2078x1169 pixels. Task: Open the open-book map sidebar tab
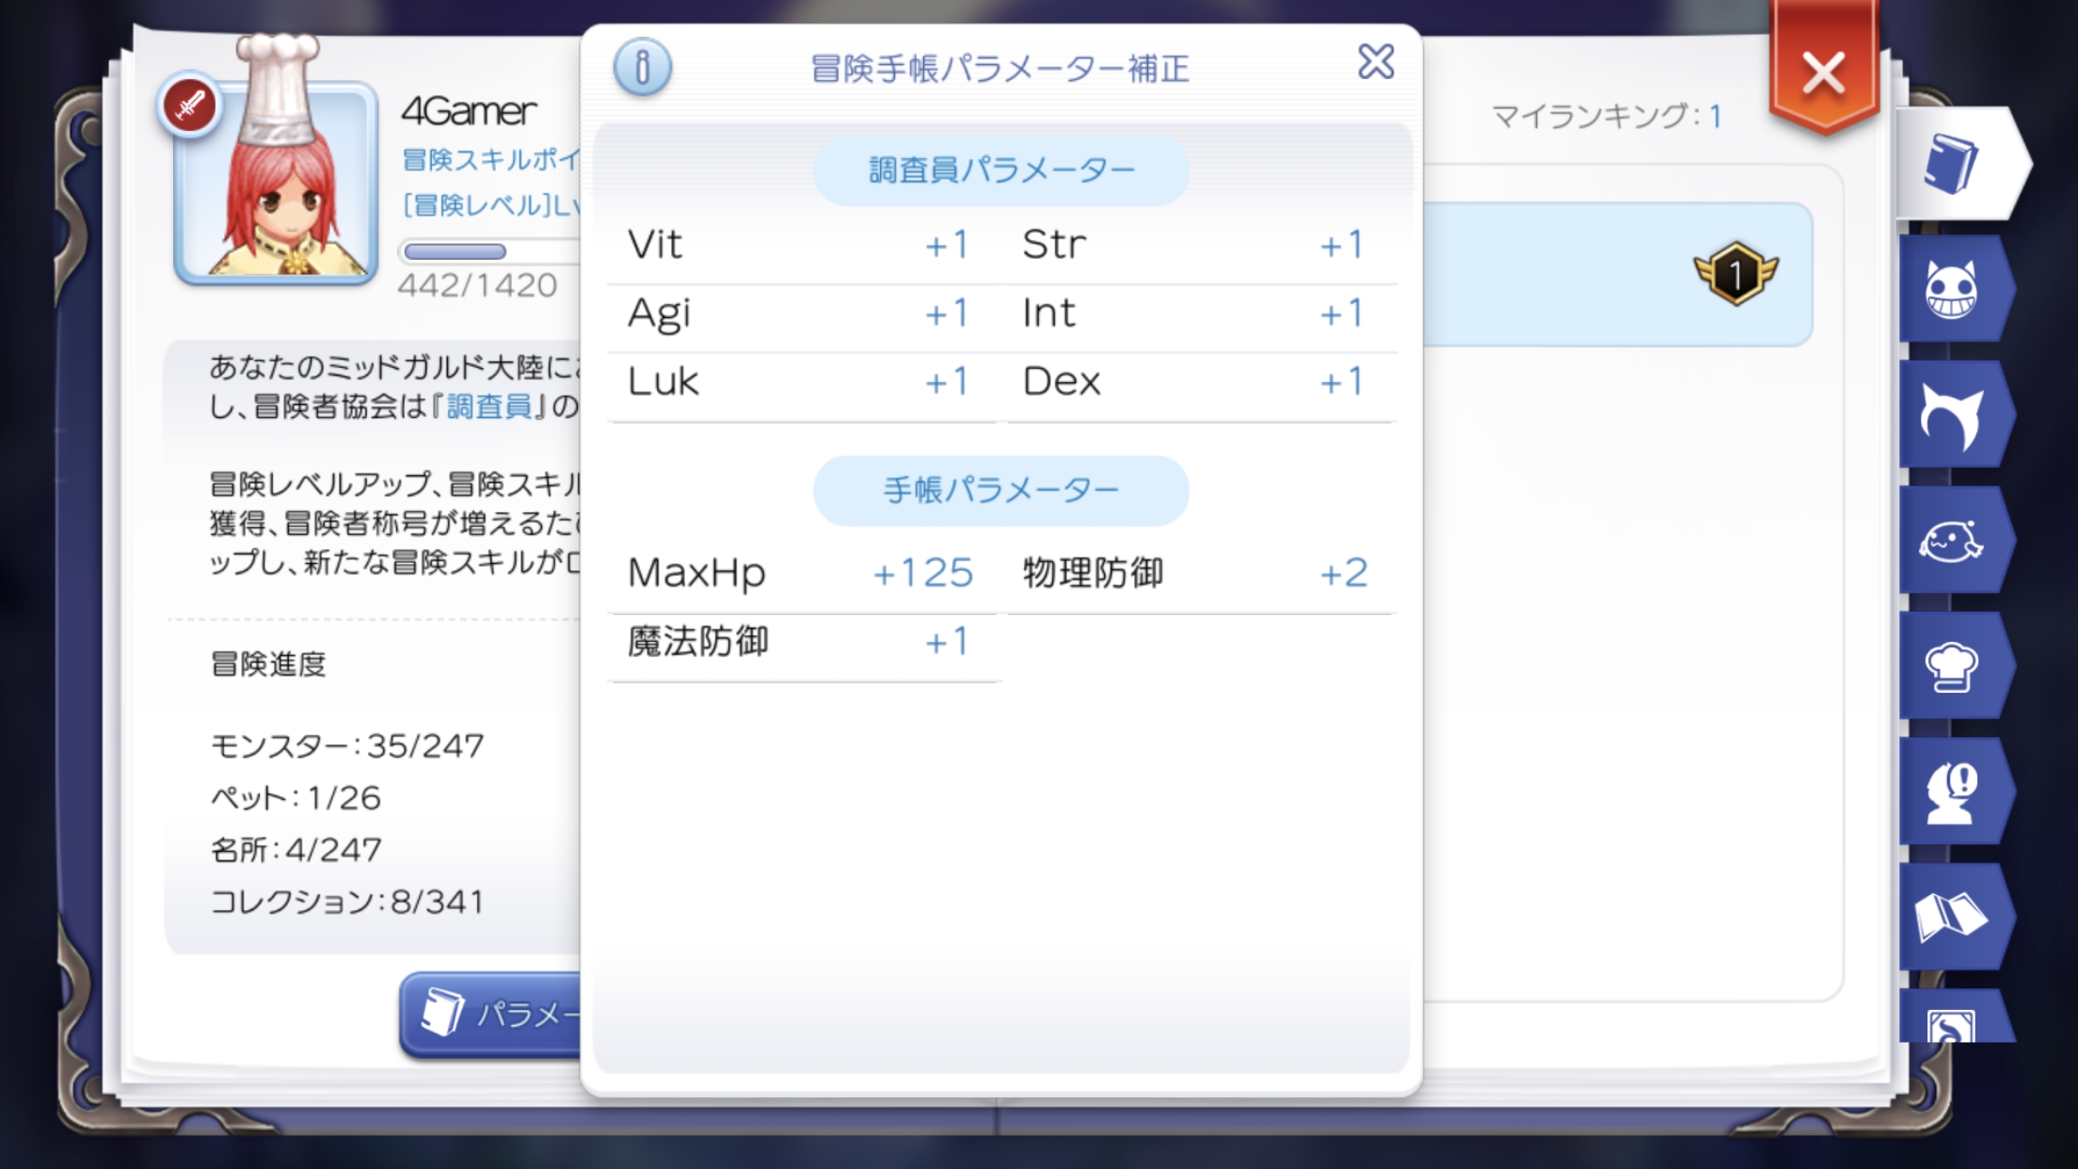coord(1951,918)
